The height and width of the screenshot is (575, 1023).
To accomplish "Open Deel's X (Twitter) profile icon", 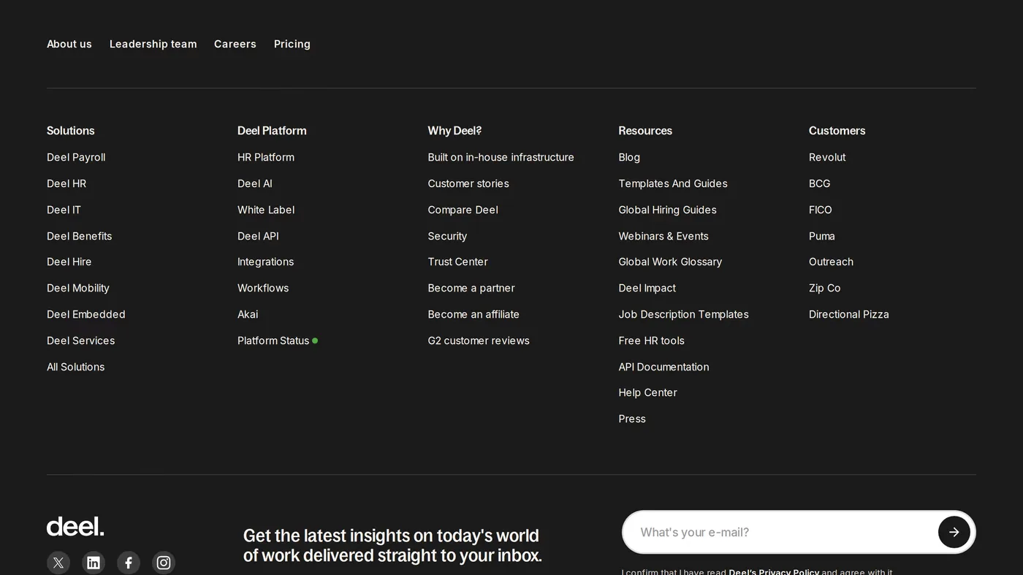I will pyautogui.click(x=58, y=563).
